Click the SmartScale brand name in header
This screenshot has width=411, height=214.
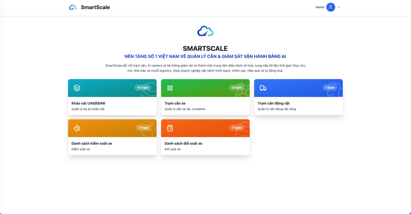[95, 7]
